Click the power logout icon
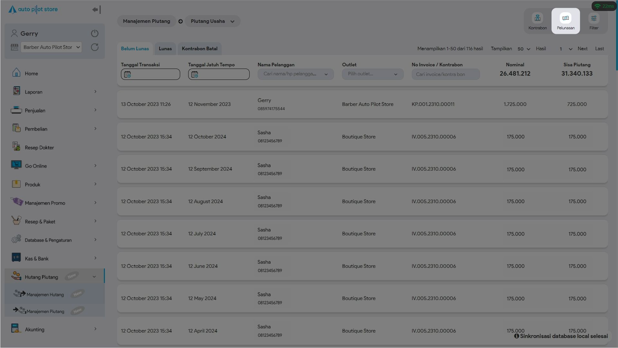This screenshot has width=618, height=348. (x=95, y=33)
